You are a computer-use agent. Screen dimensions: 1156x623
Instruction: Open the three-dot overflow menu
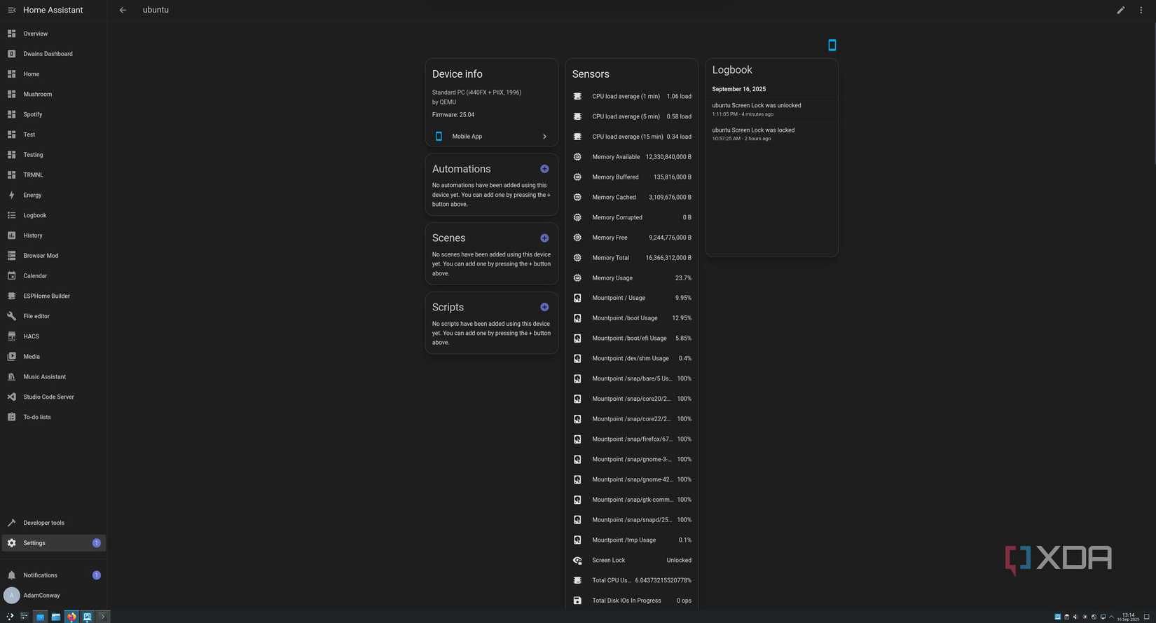coord(1141,10)
